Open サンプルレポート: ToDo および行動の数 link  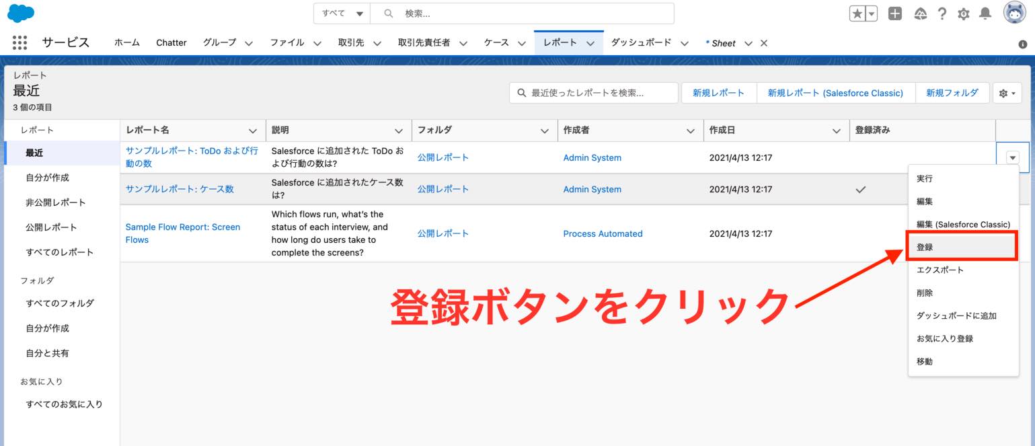click(192, 157)
